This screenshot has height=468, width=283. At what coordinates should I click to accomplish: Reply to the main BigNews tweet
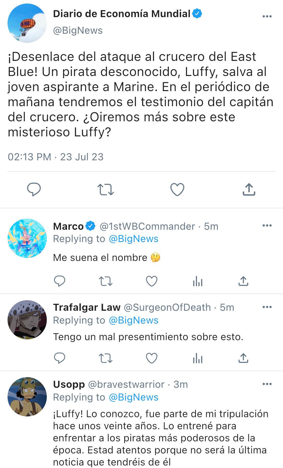[x=34, y=189]
